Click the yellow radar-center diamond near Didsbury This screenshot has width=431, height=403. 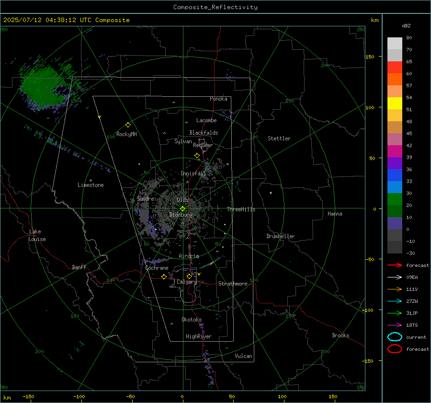click(183, 209)
